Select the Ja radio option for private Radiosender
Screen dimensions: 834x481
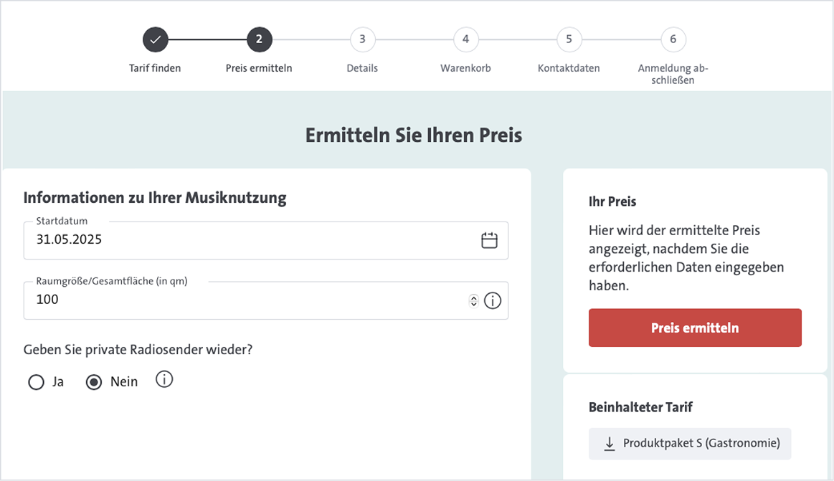(x=36, y=382)
